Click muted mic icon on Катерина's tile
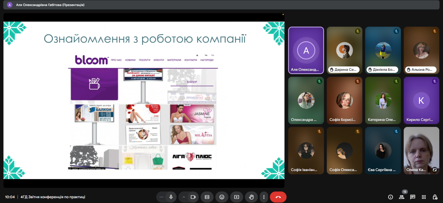This screenshot has height=203, width=443. point(396,81)
